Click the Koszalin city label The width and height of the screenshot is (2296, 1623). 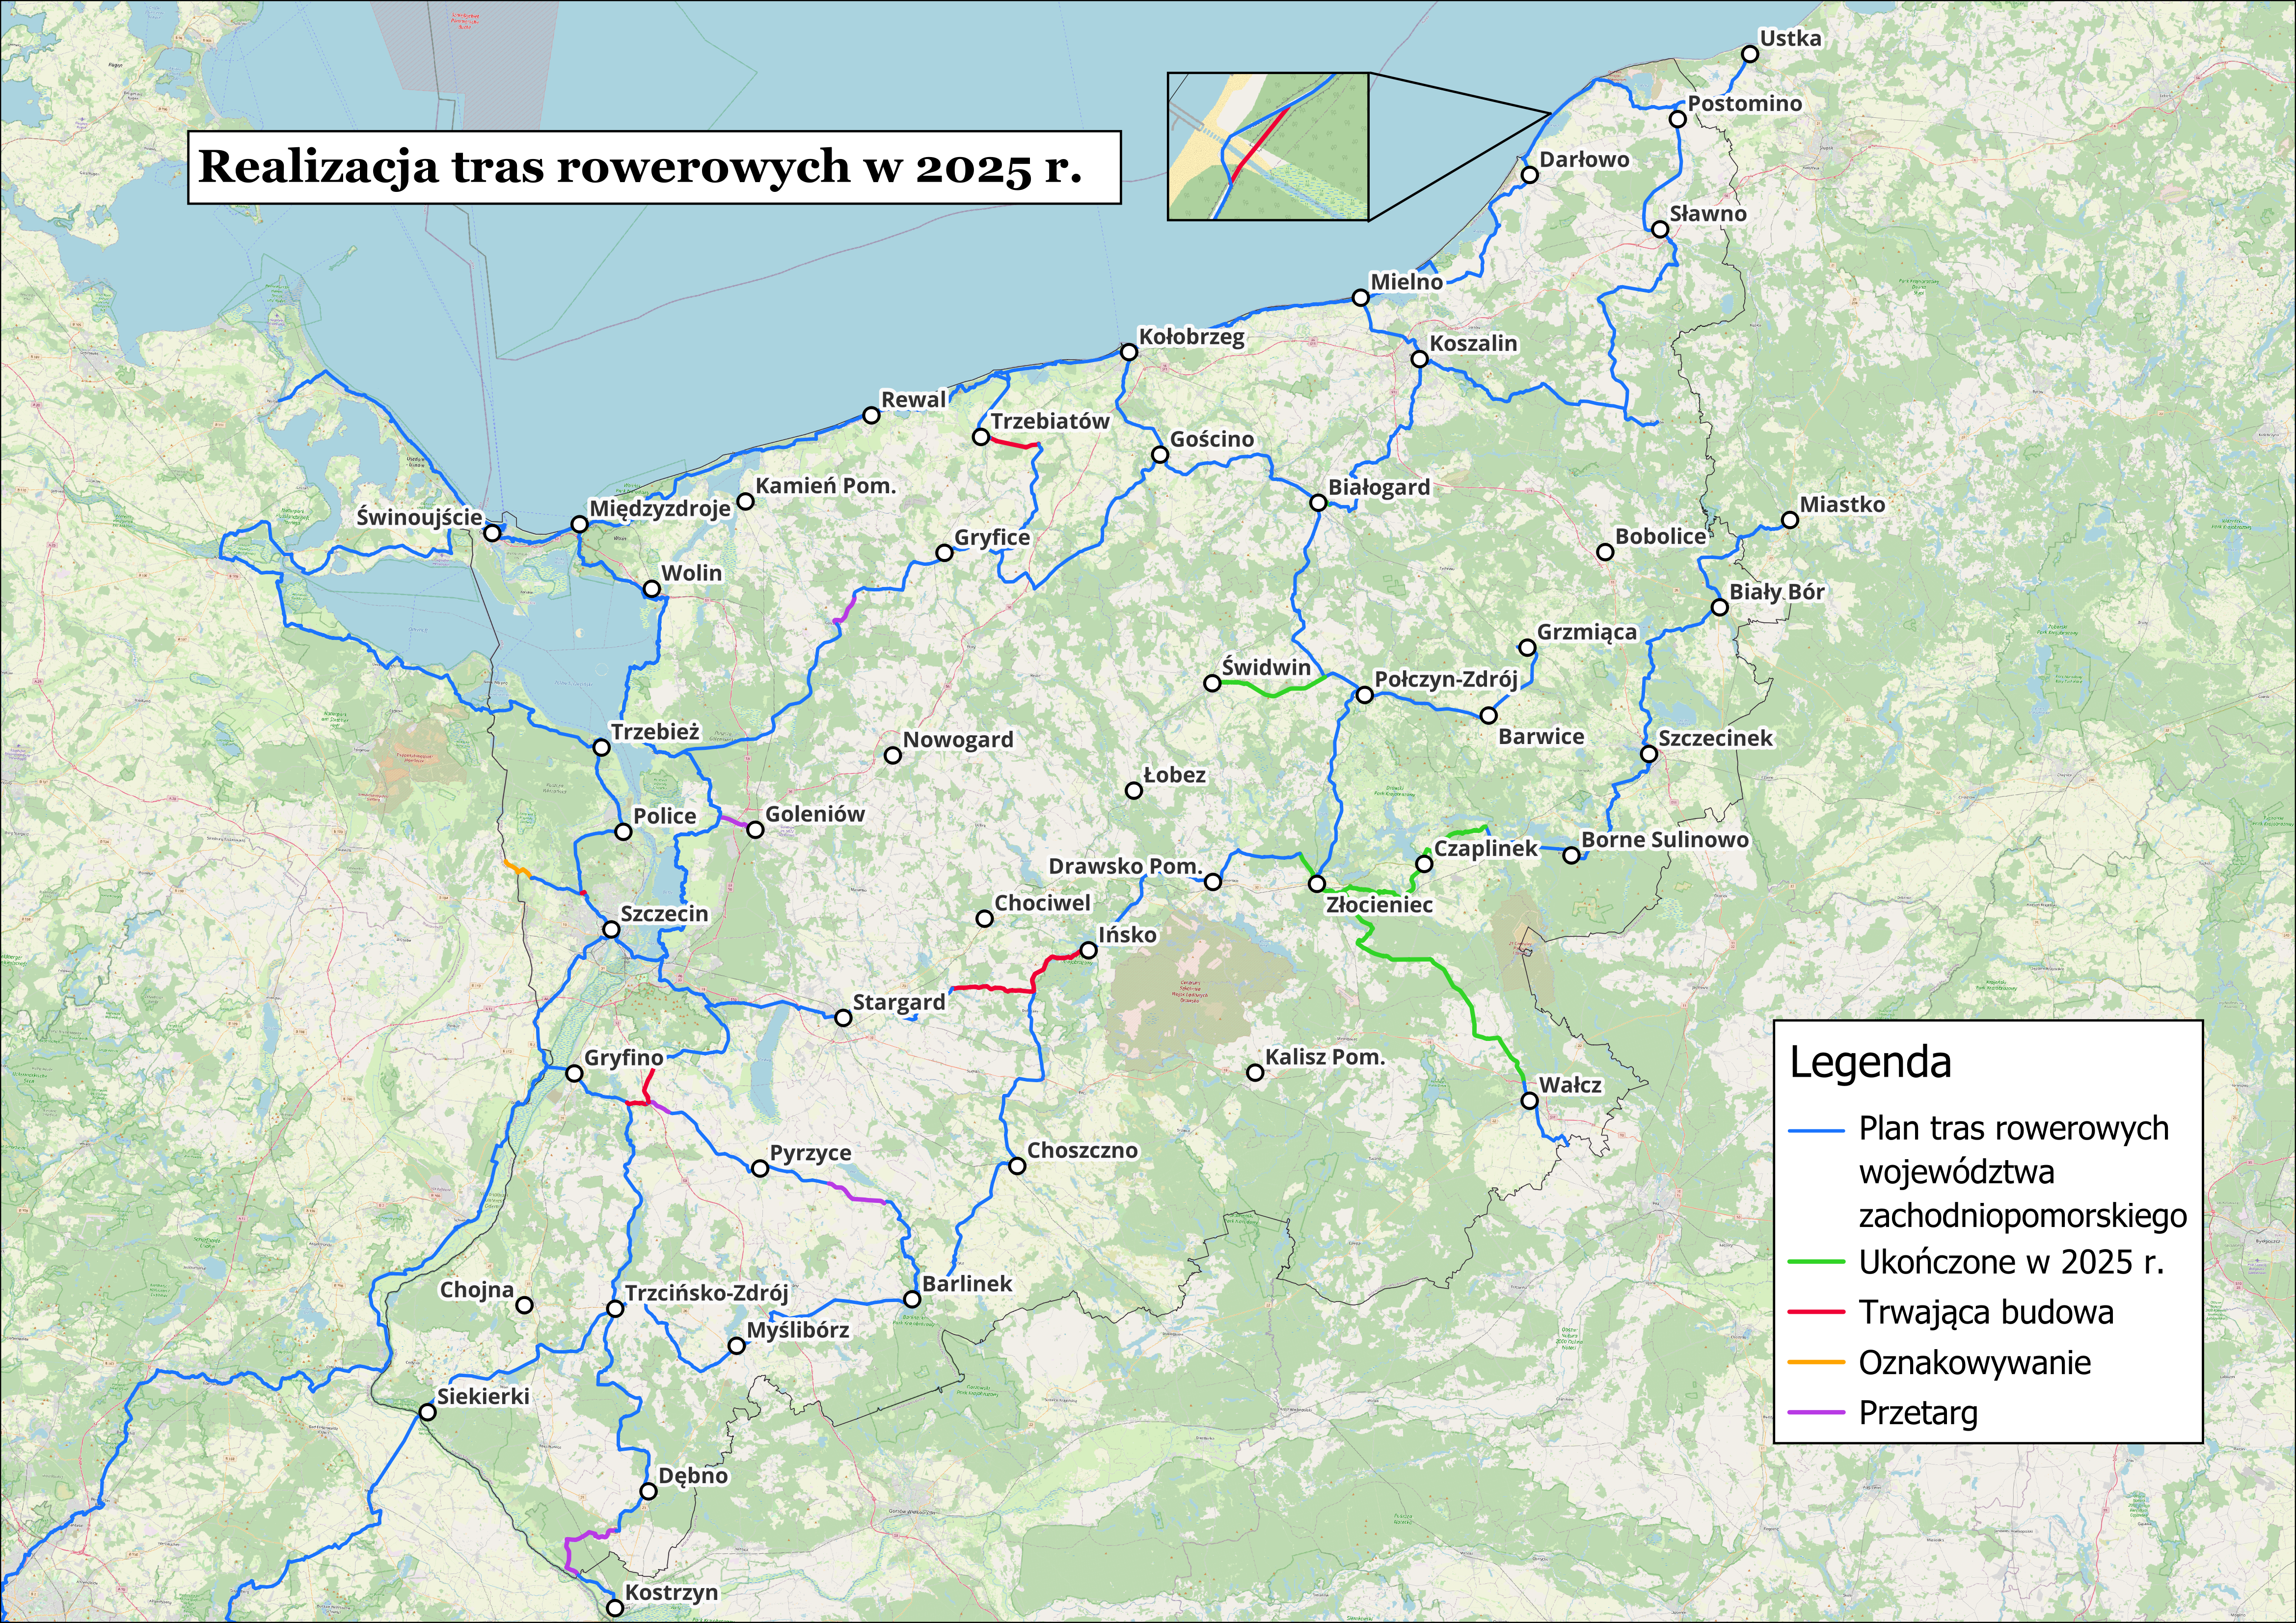[x=1473, y=343]
